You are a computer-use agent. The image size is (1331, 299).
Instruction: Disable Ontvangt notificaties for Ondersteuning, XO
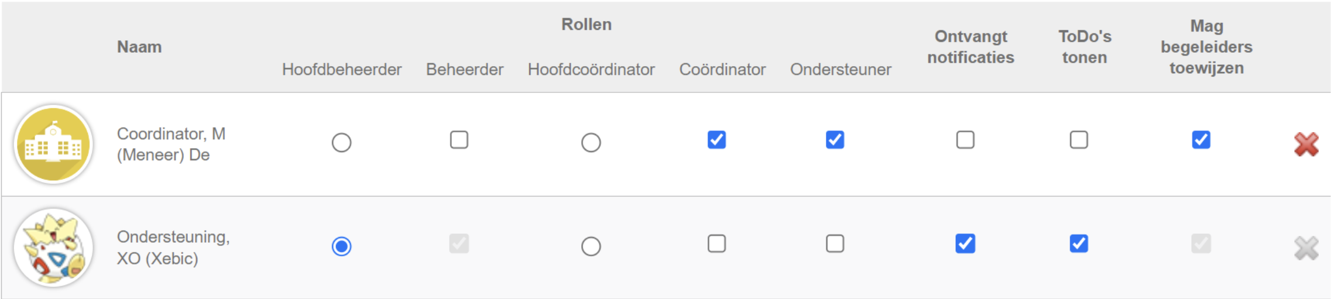point(965,243)
